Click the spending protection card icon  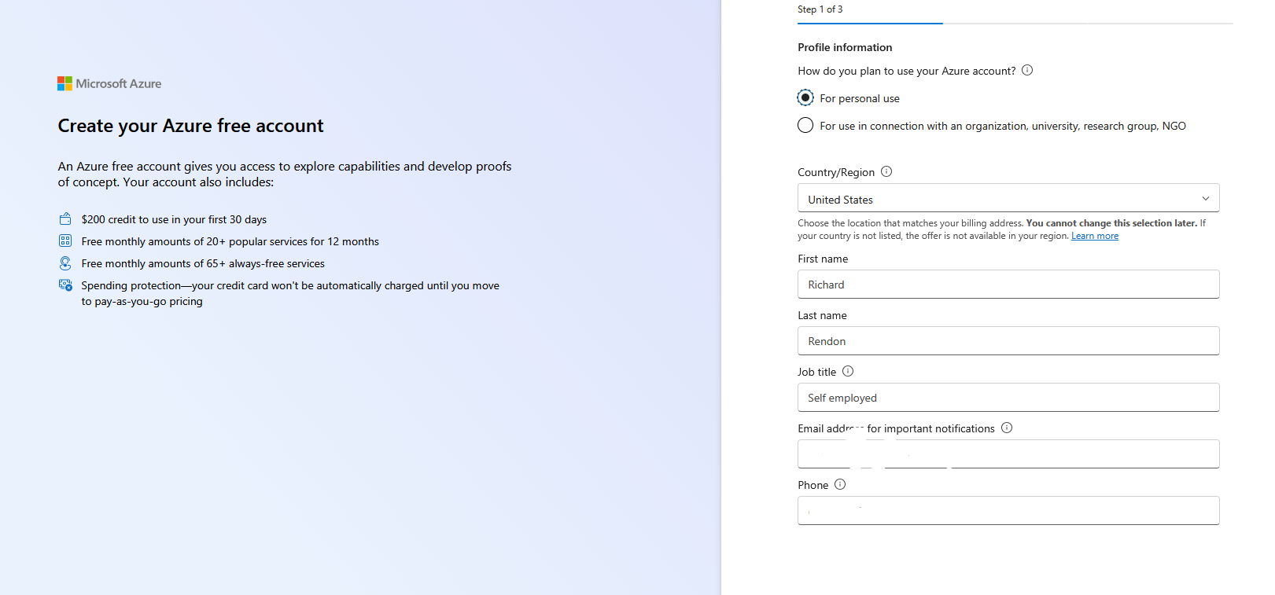pyautogui.click(x=65, y=285)
